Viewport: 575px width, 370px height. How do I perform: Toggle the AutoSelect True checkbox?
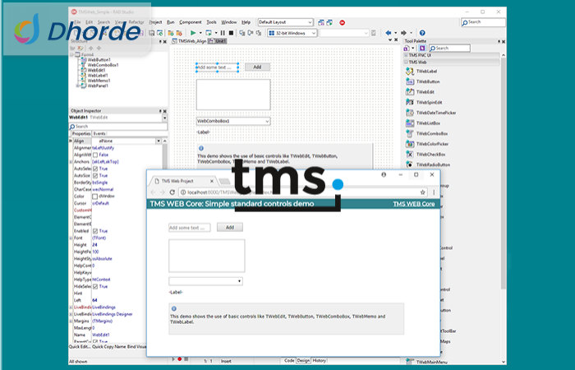tap(95, 169)
